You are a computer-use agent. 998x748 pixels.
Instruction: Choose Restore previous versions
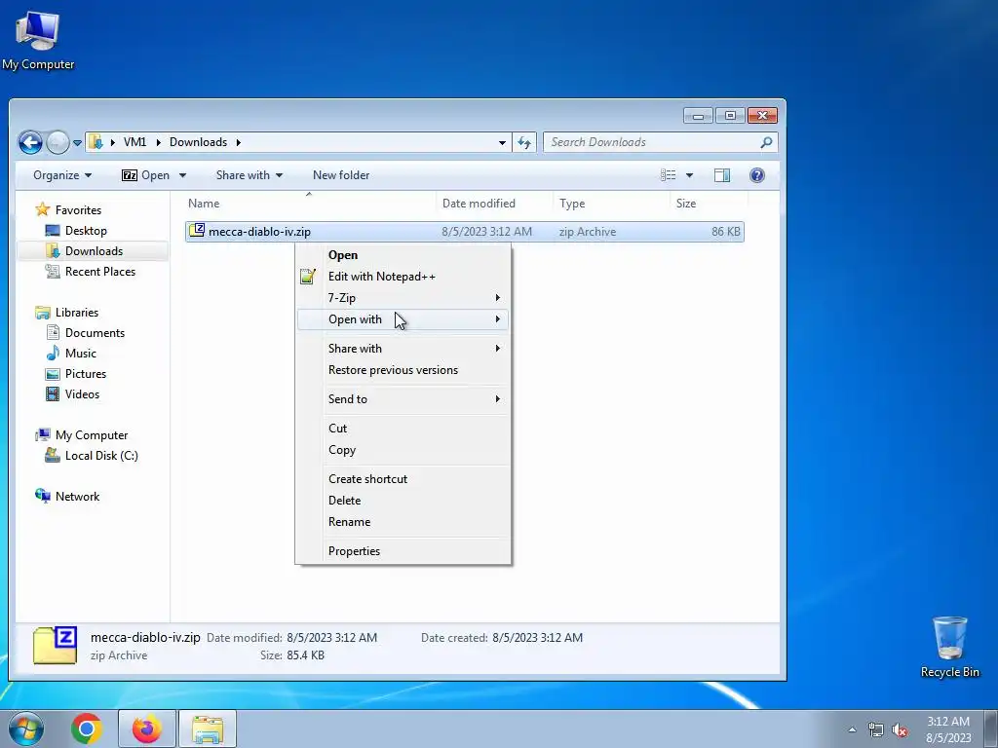pyautogui.click(x=403, y=370)
